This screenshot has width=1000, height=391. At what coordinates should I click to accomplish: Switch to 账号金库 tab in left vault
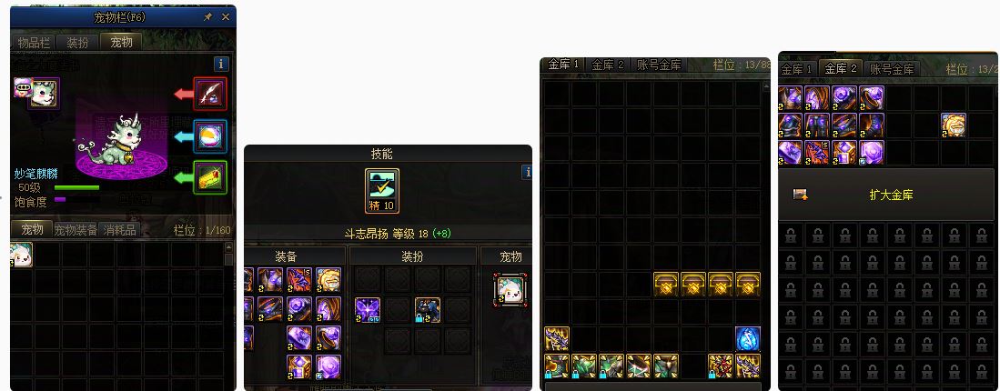click(x=660, y=65)
